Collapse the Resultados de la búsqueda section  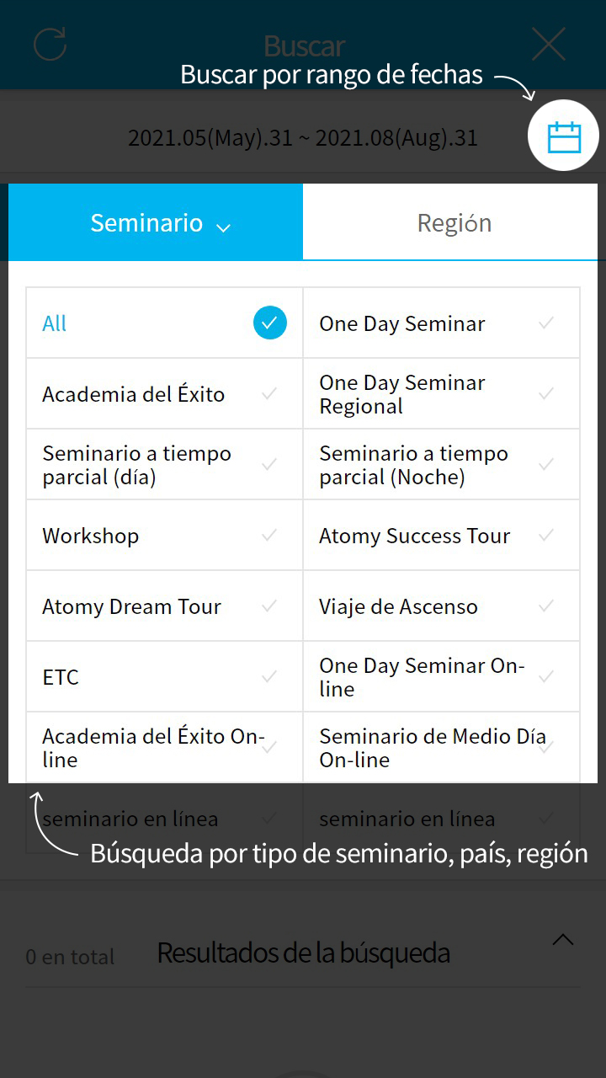tap(562, 940)
